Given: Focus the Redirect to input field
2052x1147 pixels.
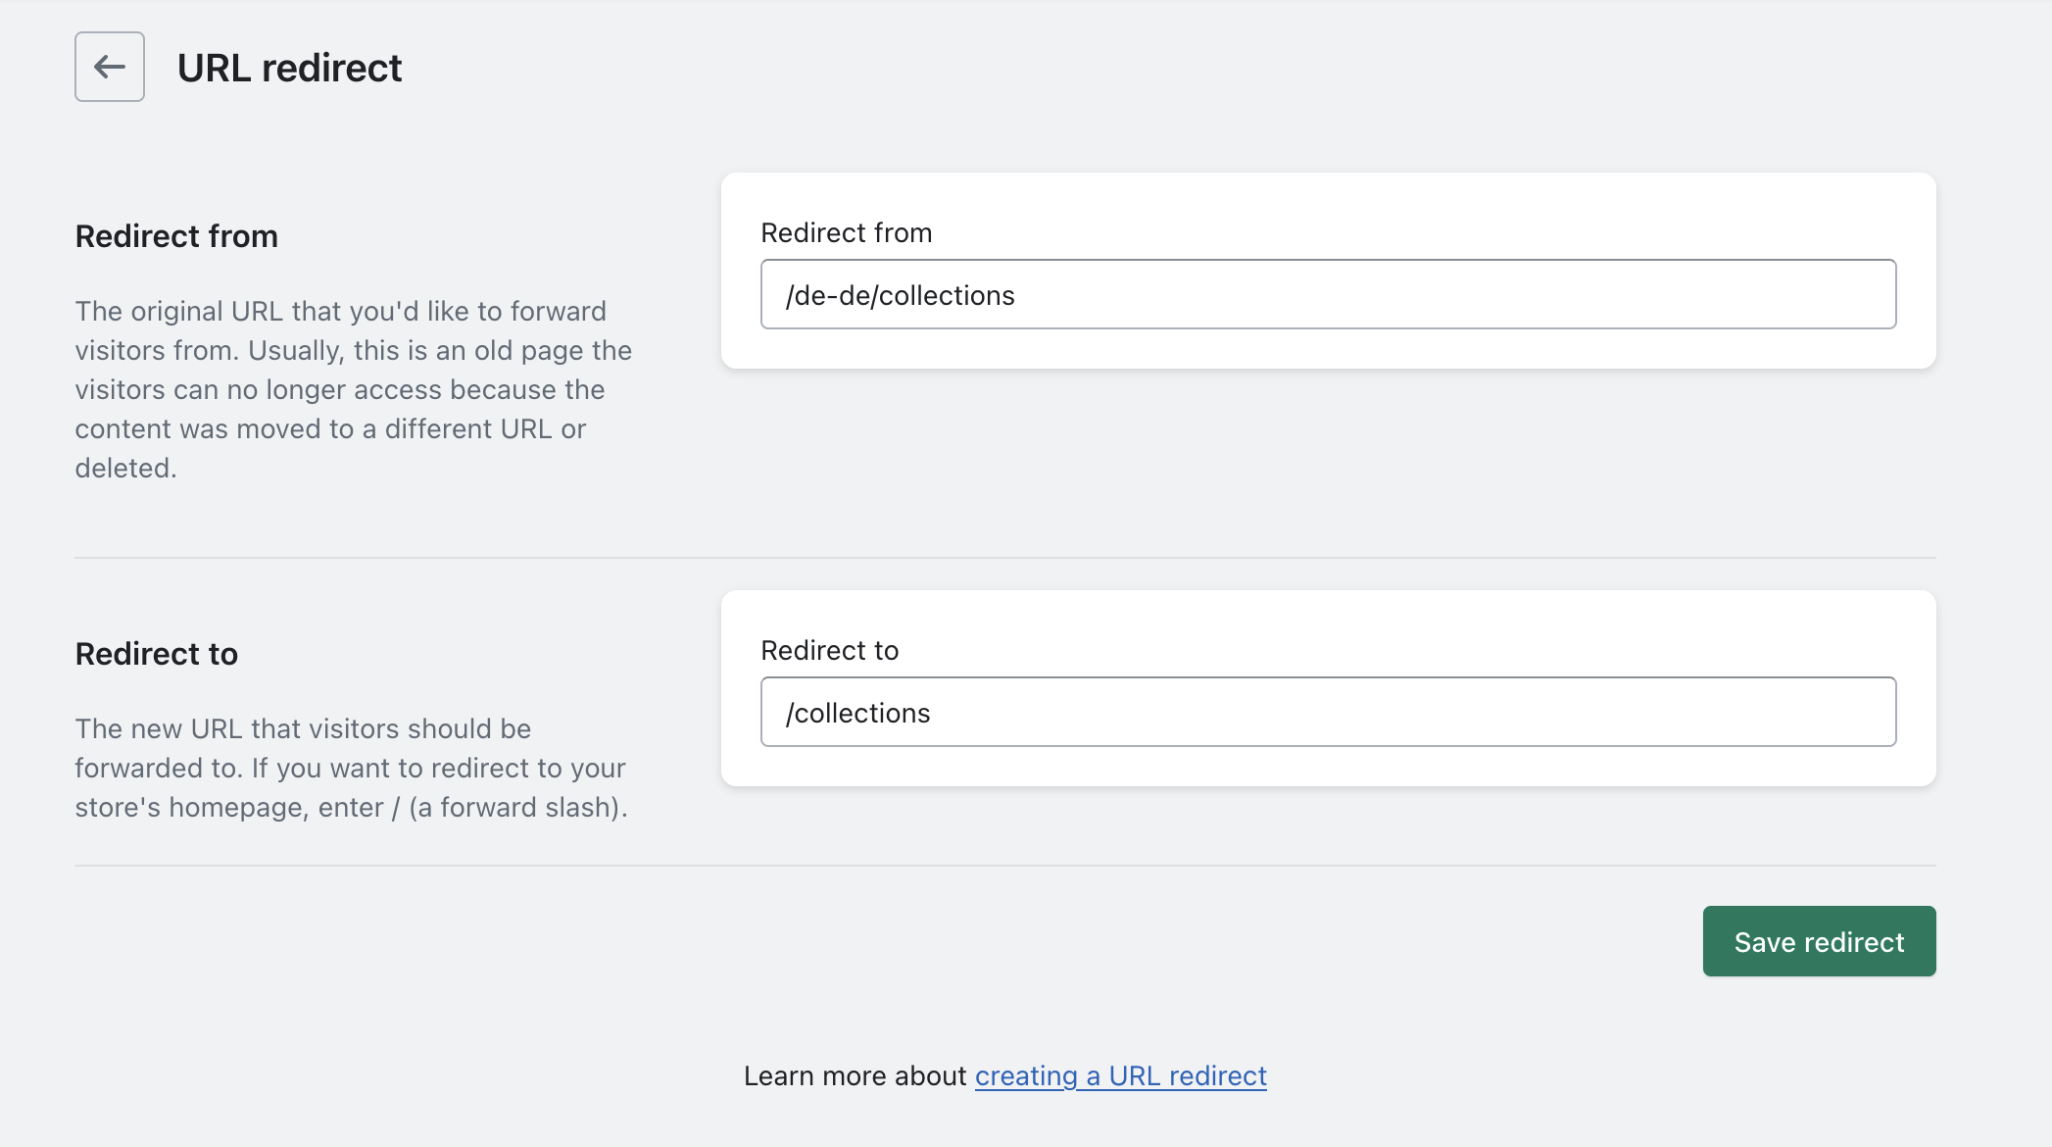Looking at the screenshot, I should click(1328, 712).
